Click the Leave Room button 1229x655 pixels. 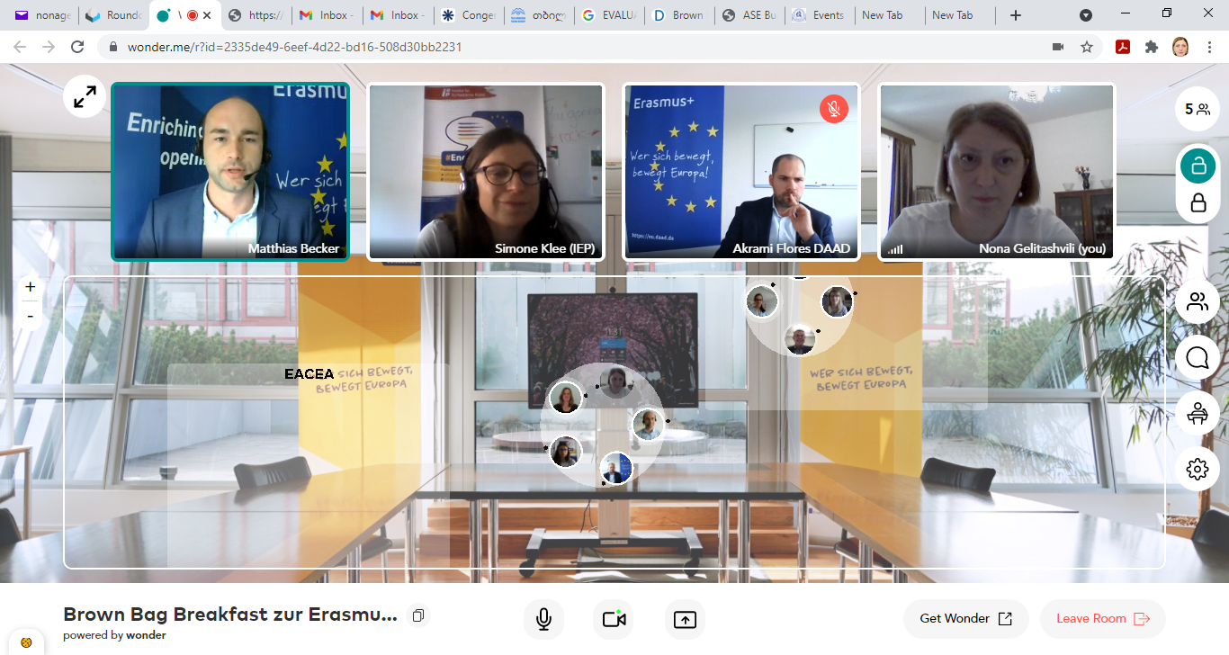click(1103, 619)
